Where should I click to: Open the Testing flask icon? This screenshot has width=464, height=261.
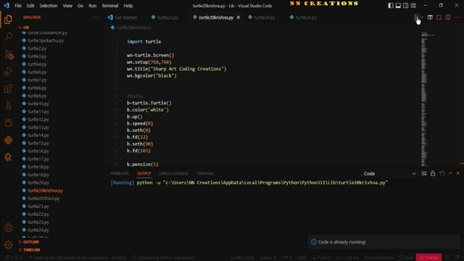coord(8,105)
